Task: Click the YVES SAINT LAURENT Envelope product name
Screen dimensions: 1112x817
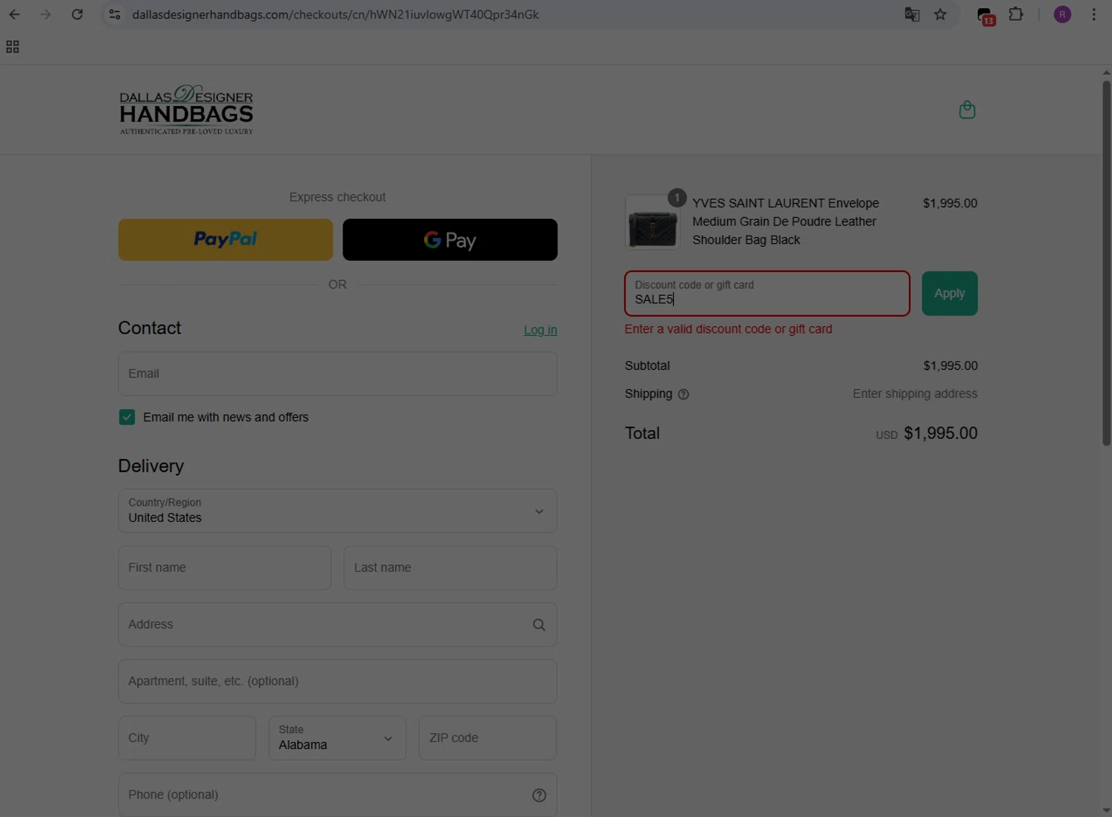Action: (x=786, y=222)
